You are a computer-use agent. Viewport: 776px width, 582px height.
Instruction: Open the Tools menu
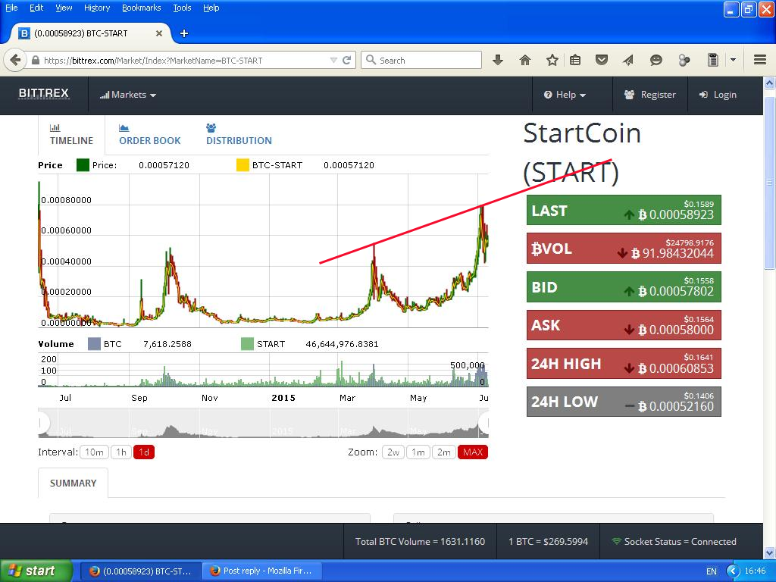pos(182,8)
